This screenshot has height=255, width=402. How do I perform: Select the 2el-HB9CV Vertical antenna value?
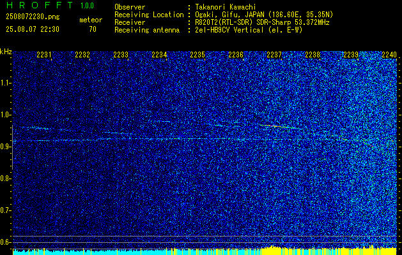[x=249, y=30]
